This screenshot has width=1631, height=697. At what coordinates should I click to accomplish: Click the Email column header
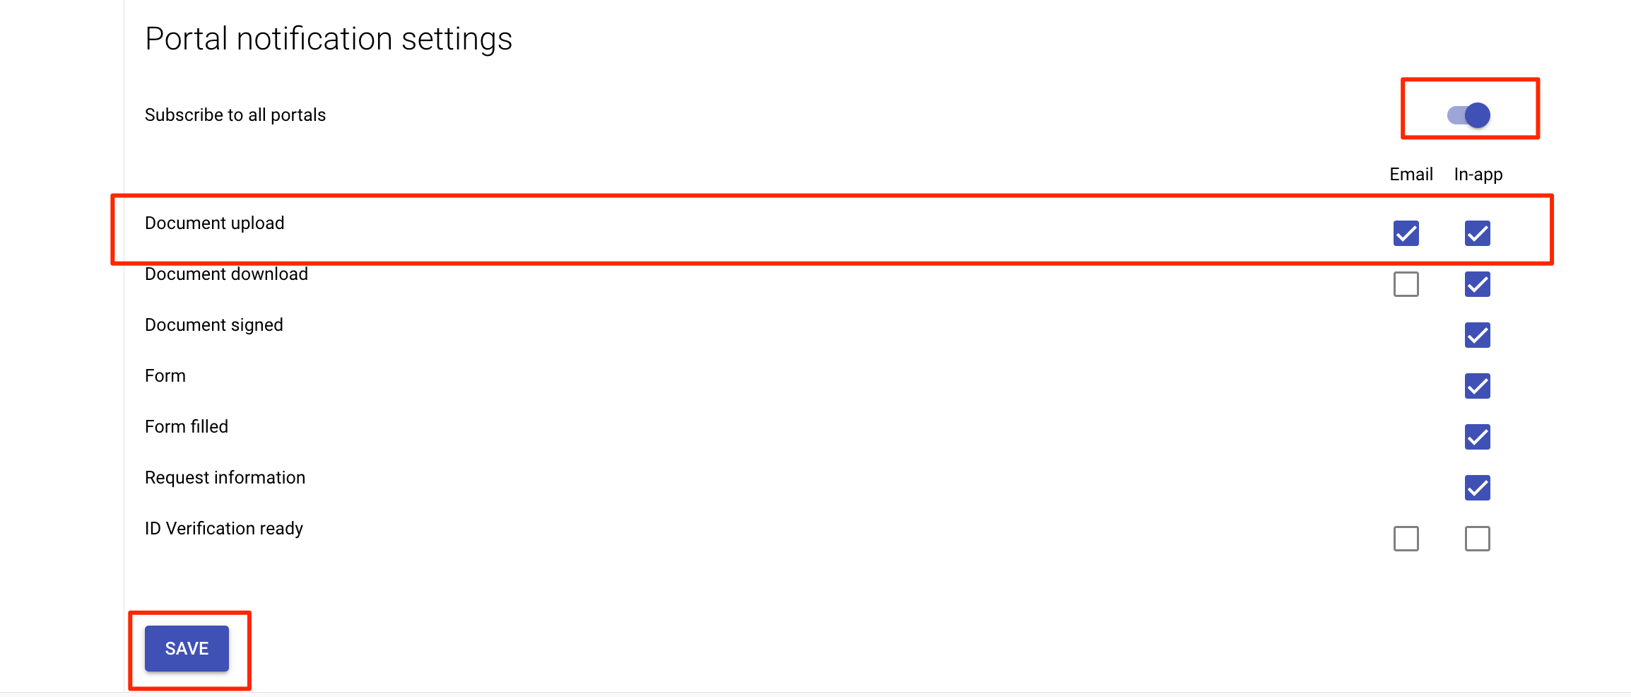click(1411, 175)
